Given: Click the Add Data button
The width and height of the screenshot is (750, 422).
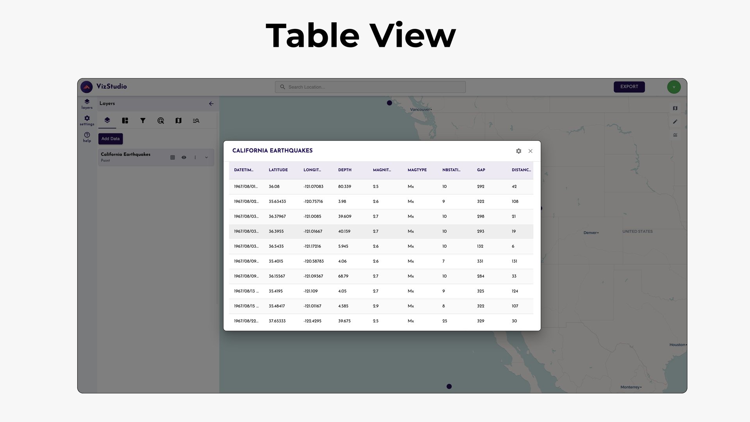Looking at the screenshot, I should click(110, 138).
